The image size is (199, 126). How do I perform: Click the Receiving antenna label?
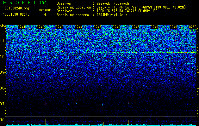pyautogui.click(x=73, y=15)
